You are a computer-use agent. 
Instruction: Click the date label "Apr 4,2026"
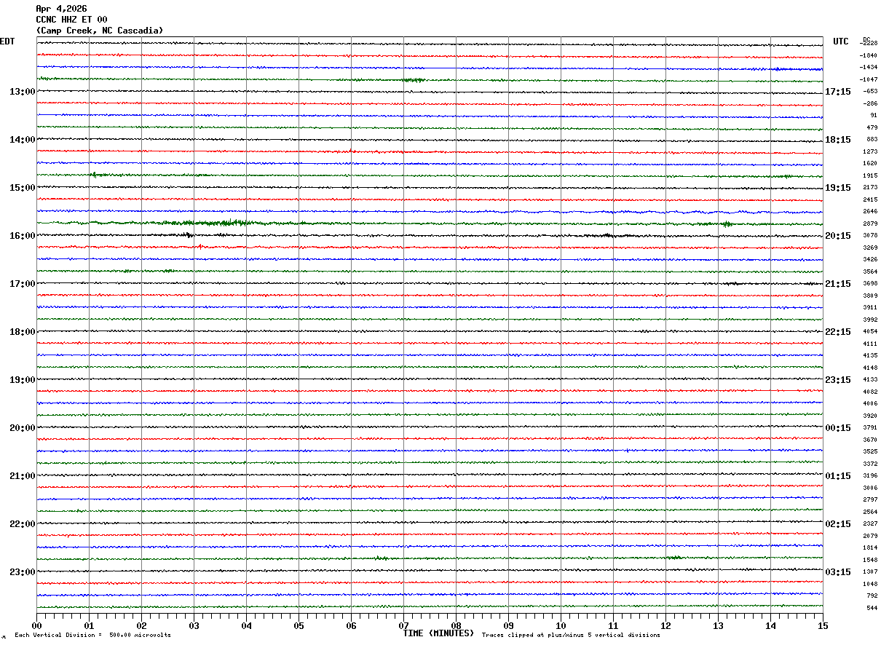tap(61, 9)
